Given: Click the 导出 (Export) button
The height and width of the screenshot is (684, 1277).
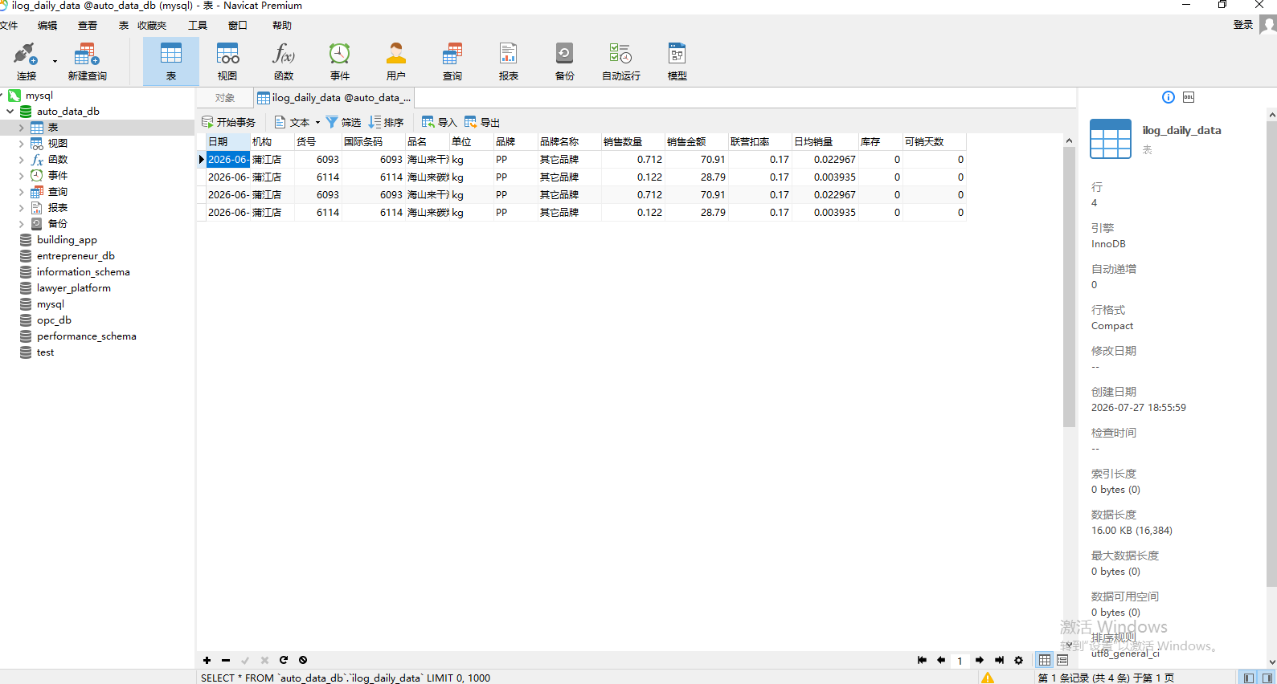Looking at the screenshot, I should [482, 122].
